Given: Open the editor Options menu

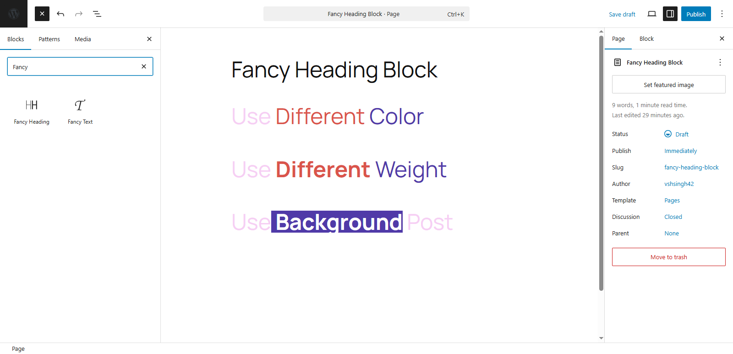Looking at the screenshot, I should (722, 14).
